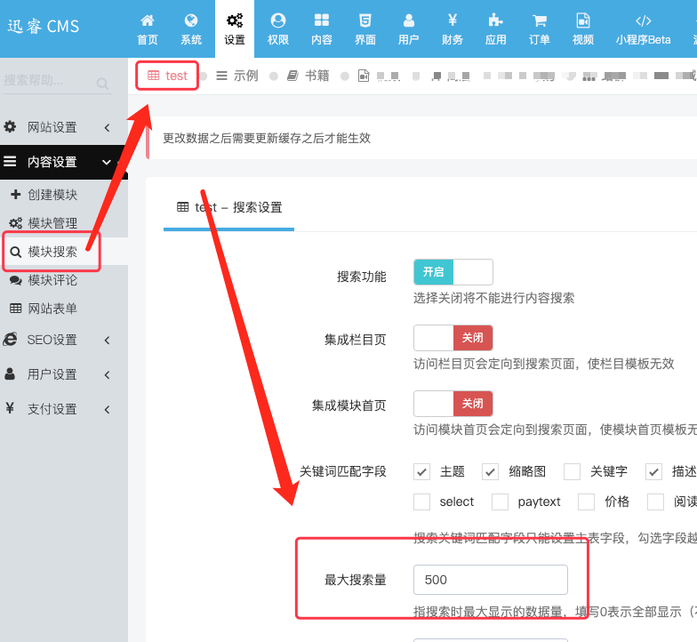The image size is (697, 642).
Task: Open the 应用 puzzle icon
Action: (x=496, y=20)
